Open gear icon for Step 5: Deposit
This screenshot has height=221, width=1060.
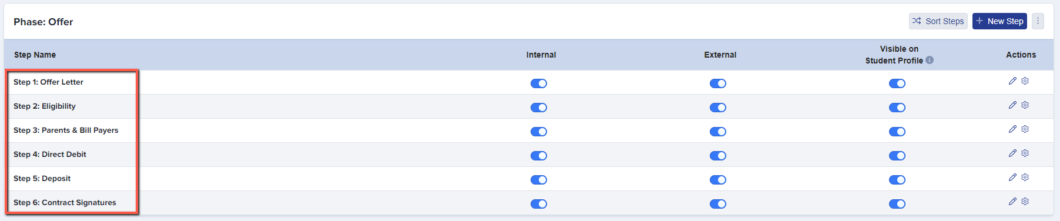pos(1025,178)
